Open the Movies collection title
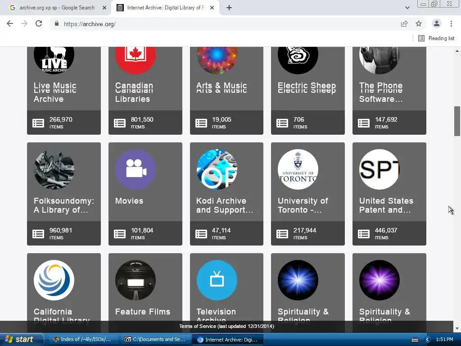This screenshot has width=461, height=346. tap(129, 201)
